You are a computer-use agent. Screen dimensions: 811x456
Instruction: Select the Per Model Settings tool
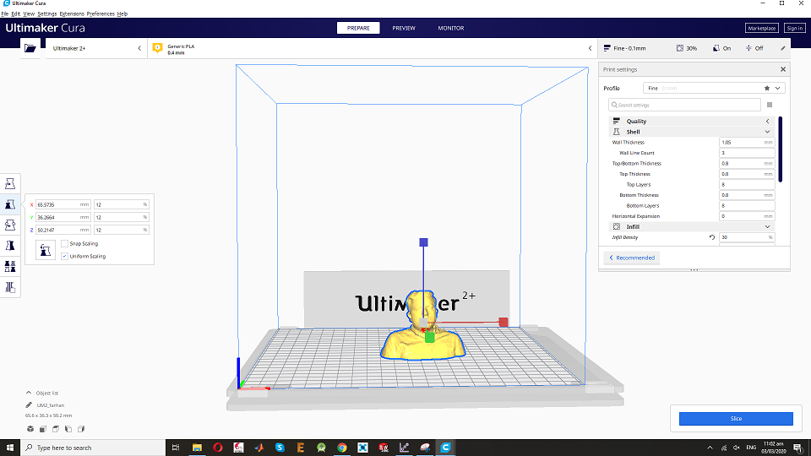[10, 266]
